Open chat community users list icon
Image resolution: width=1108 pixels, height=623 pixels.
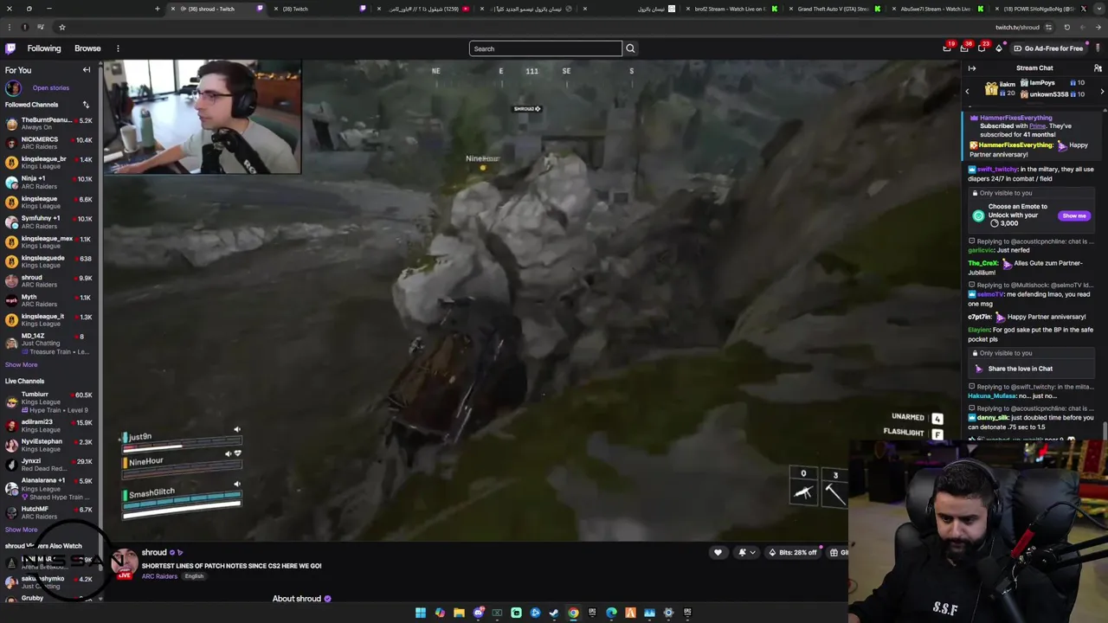1098,68
